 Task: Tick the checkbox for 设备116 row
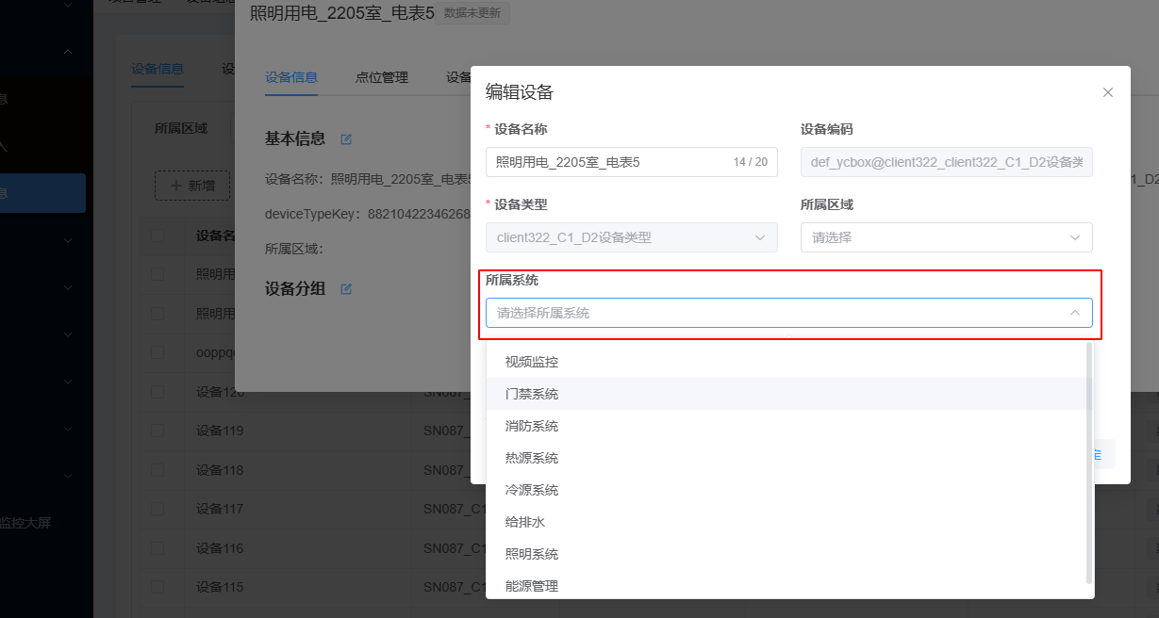tap(157, 548)
